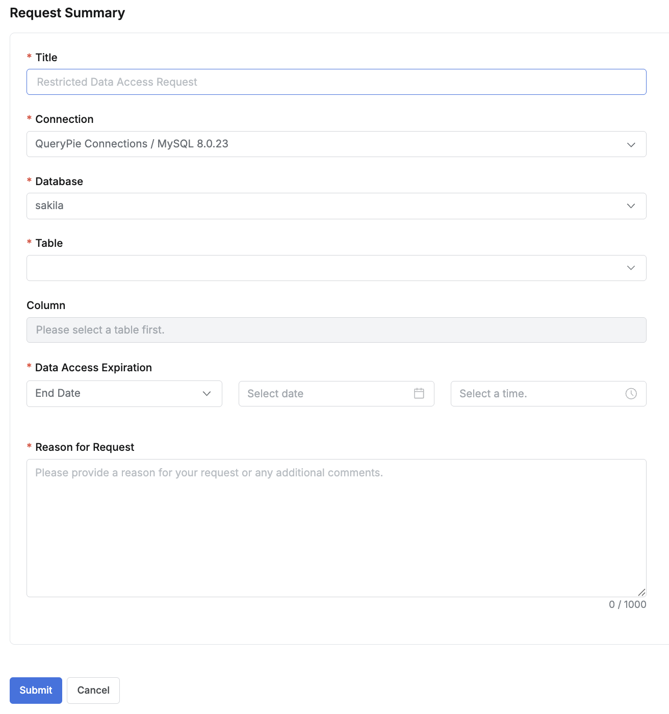The width and height of the screenshot is (669, 714).
Task: Click the clock icon in the time field
Action: click(631, 393)
